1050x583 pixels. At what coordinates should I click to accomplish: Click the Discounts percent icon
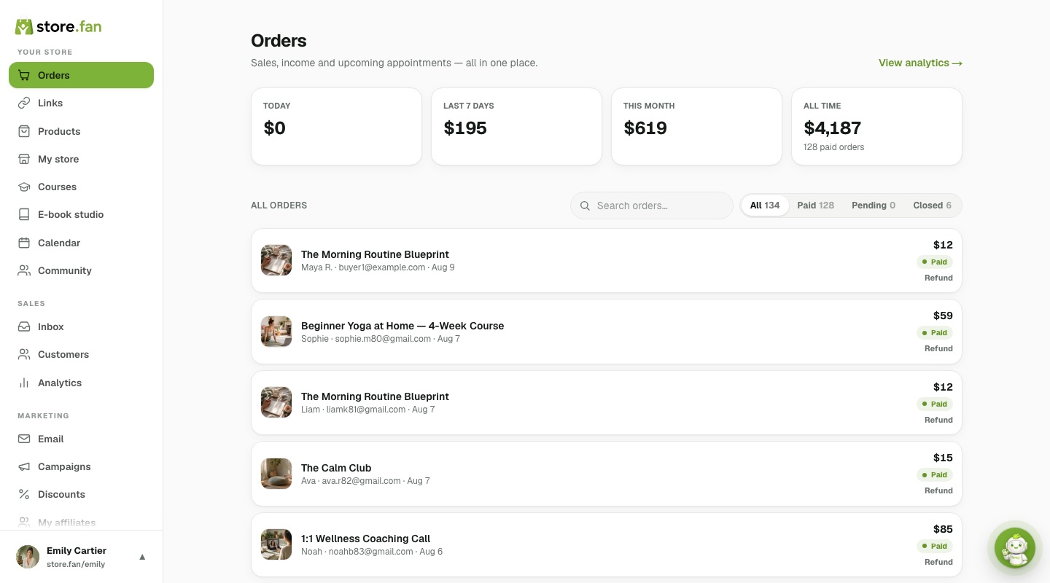[24, 494]
